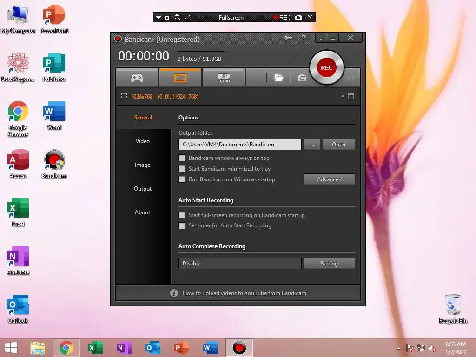Open dropdown arrow on top recording bar

pos(159,18)
